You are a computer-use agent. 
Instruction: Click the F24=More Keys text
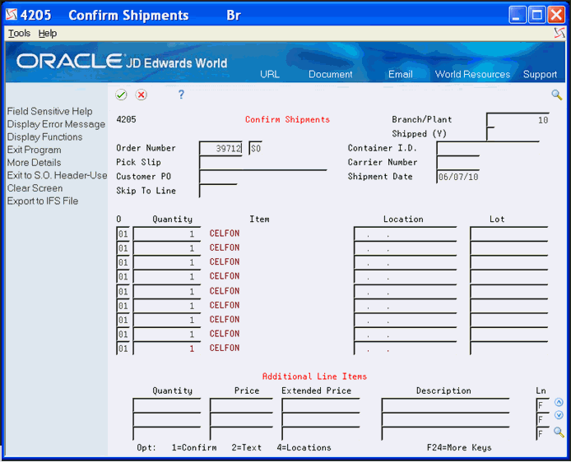pyautogui.click(x=459, y=447)
